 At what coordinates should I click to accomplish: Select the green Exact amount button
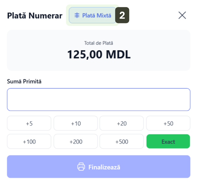[x=168, y=142]
